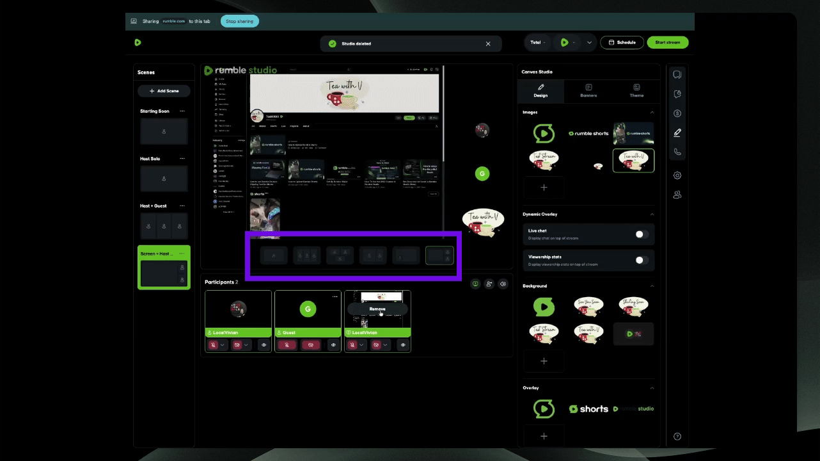
Task: Open the settings gear in right sidebar
Action: coord(677,175)
